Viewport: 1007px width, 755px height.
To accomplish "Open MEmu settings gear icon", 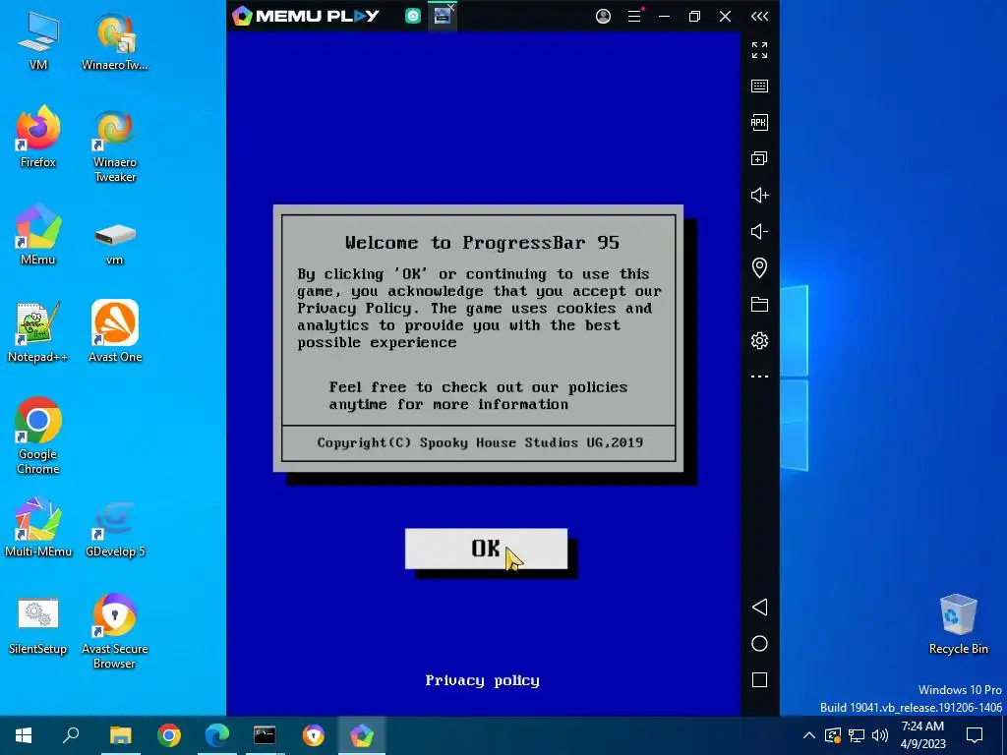I will 760,340.
